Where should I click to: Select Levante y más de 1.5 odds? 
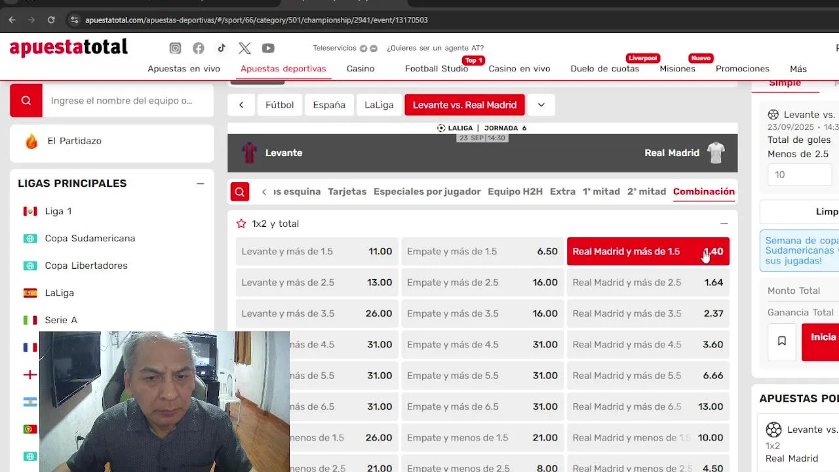coord(317,252)
